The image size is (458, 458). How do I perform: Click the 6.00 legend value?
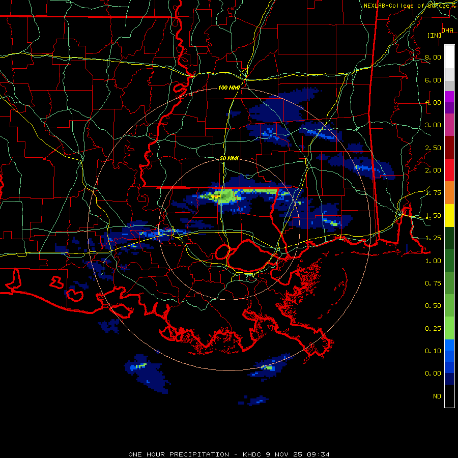[x=433, y=80]
